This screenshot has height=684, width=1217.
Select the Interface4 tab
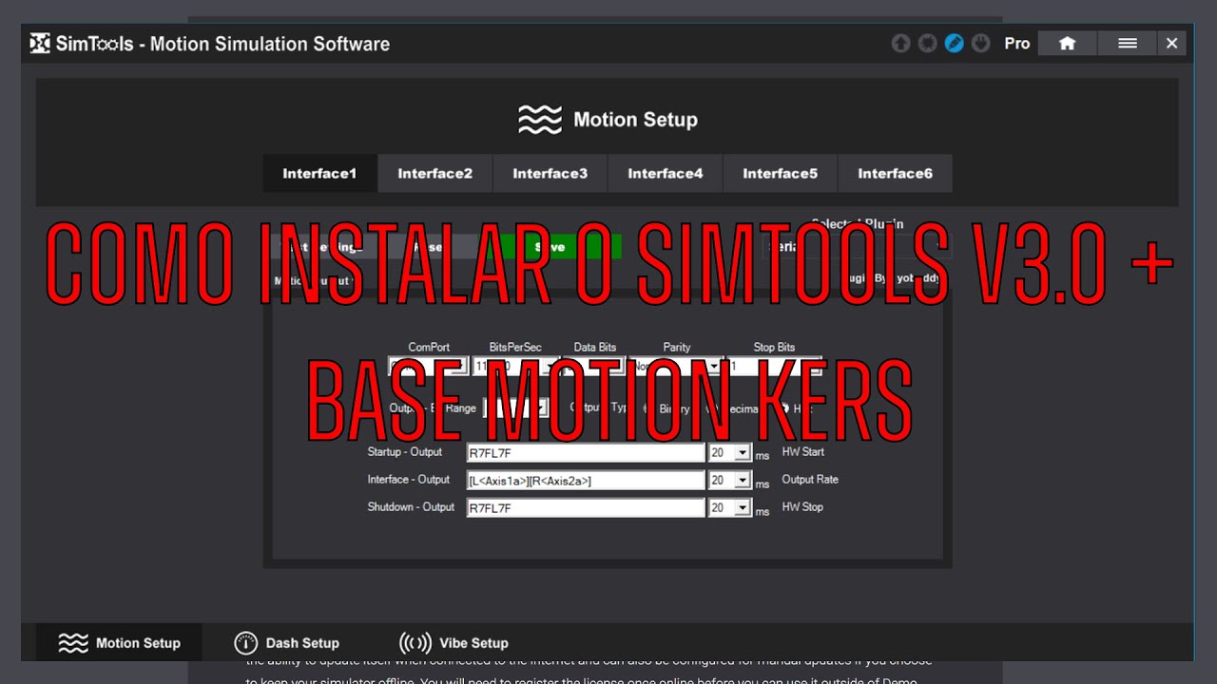coord(665,174)
